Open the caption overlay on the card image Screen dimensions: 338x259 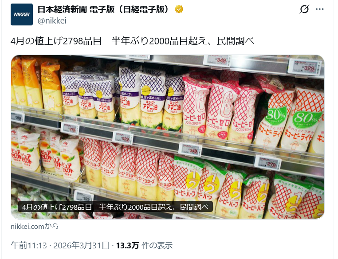pyautogui.click(x=115, y=207)
